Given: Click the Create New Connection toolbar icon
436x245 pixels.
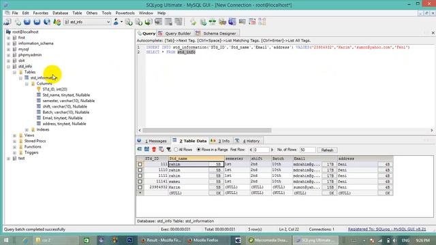Looking at the screenshot, I should click(7, 22).
